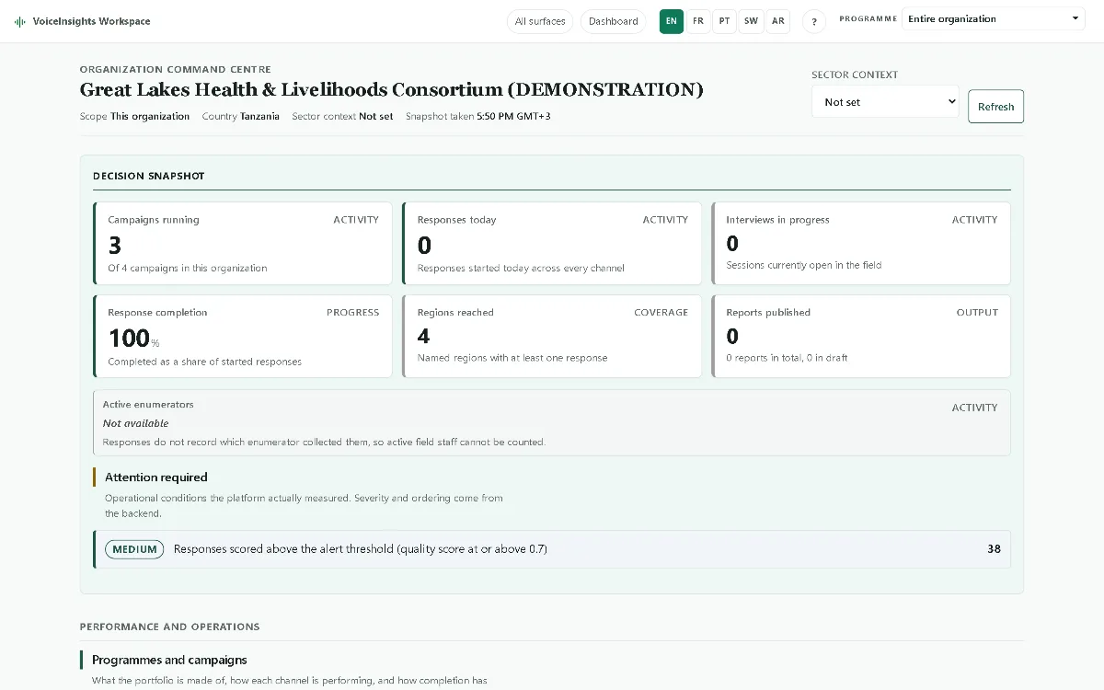Image resolution: width=1104 pixels, height=690 pixels.
Task: Click the VoiceInsights Workspace title
Action: 91,21
